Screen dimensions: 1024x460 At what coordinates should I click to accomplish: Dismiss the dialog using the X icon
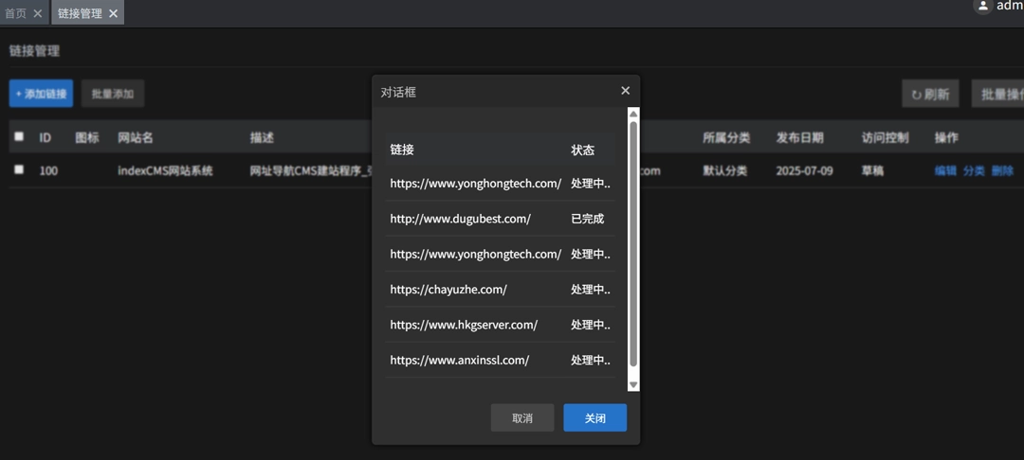[625, 91]
